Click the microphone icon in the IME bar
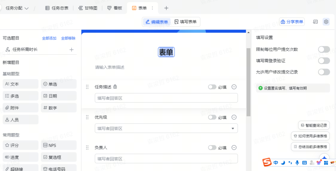 point(297,162)
